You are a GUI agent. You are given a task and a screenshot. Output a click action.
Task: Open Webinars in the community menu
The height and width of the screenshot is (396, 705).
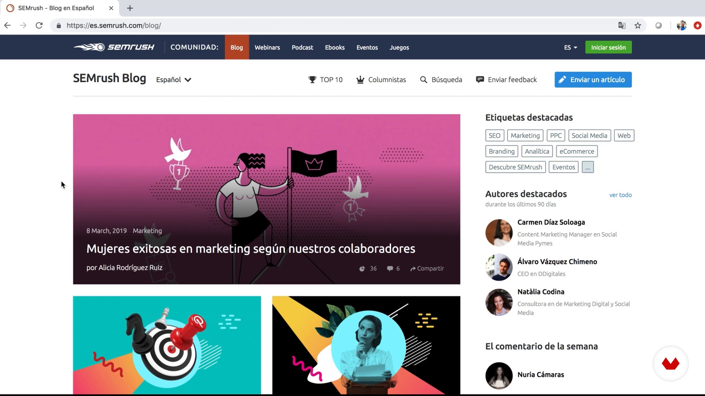point(267,47)
